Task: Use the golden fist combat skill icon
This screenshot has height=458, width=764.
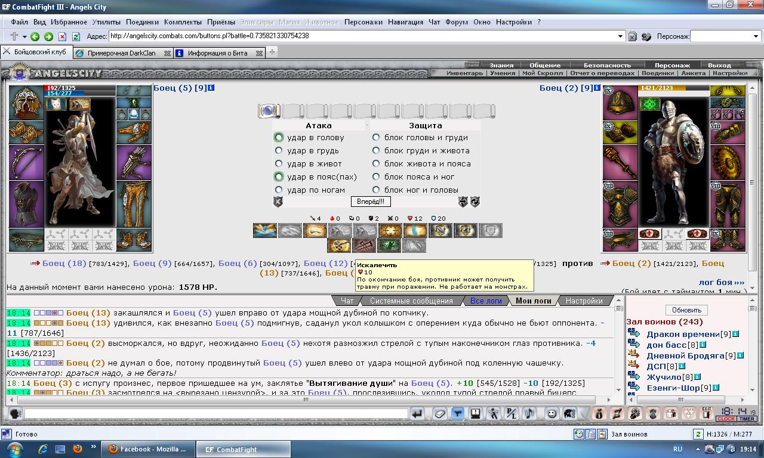Action: point(315,230)
